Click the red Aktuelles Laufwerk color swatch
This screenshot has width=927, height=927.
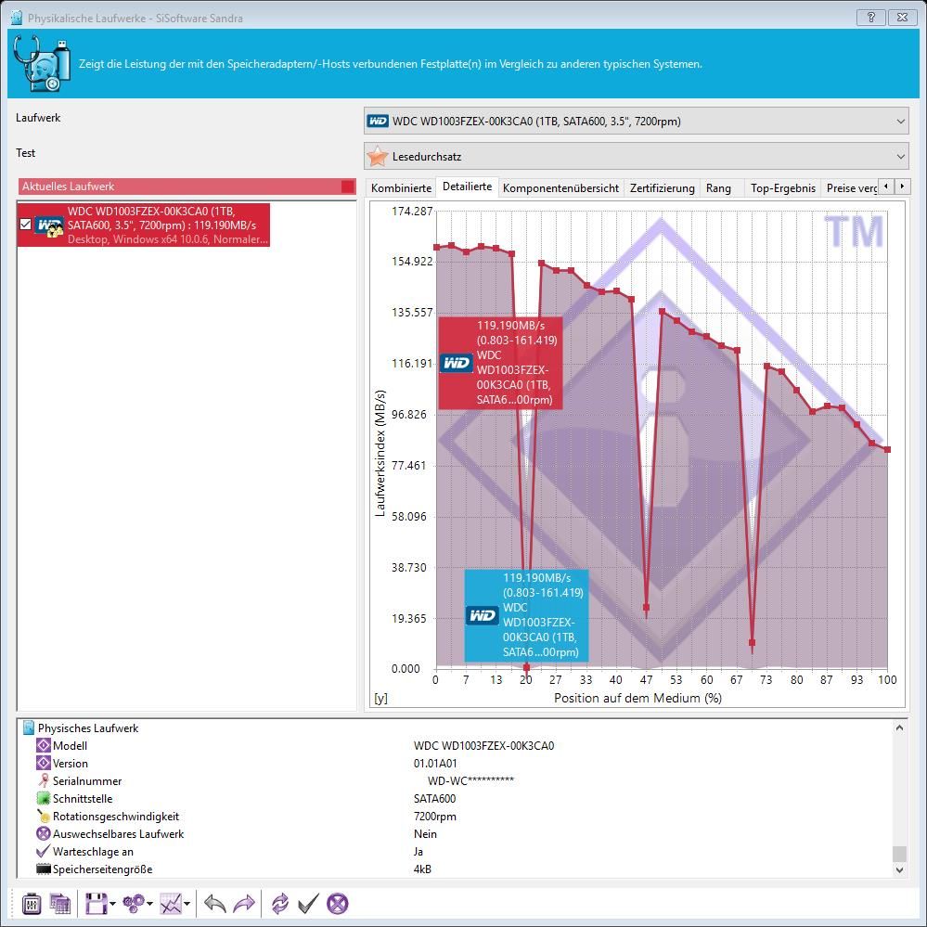click(x=348, y=187)
